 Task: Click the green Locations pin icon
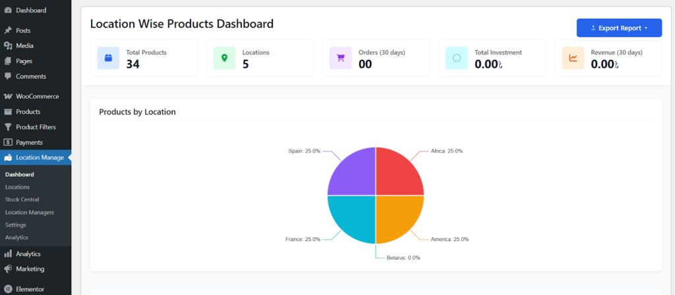pyautogui.click(x=224, y=58)
